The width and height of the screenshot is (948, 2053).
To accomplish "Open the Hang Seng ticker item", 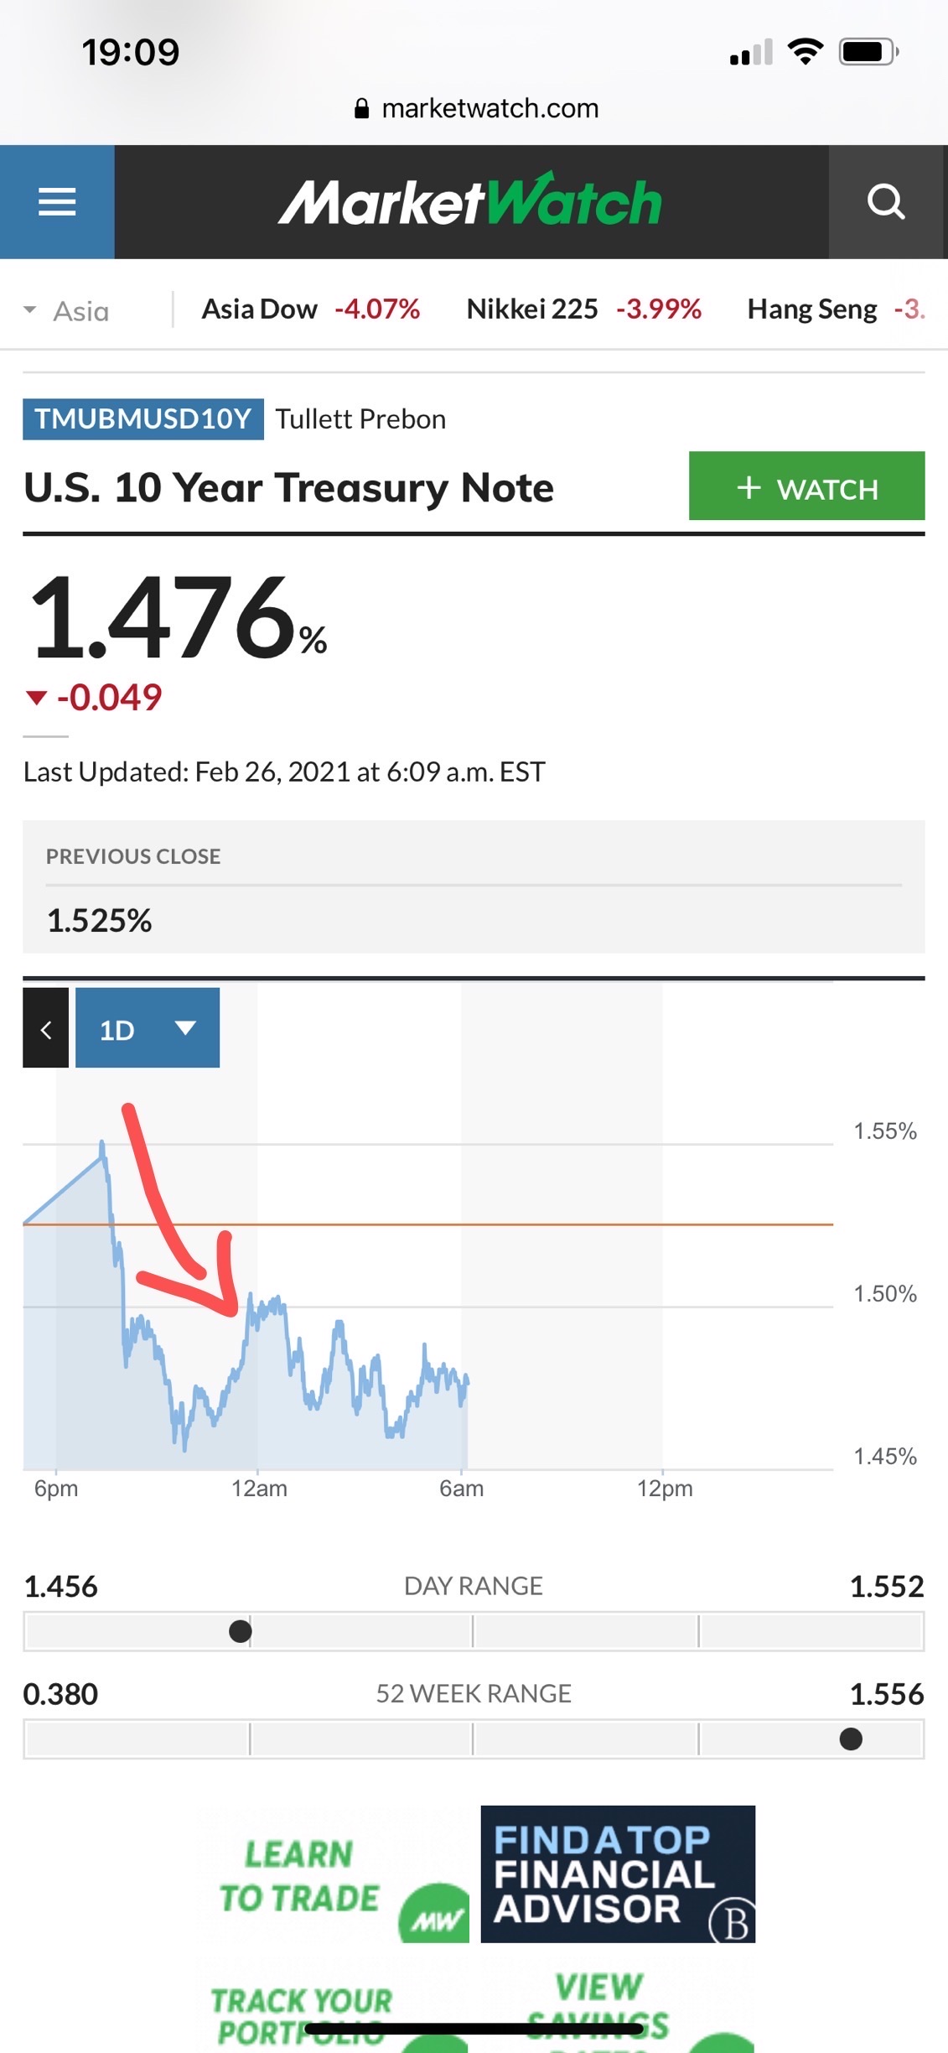I will click(x=837, y=309).
